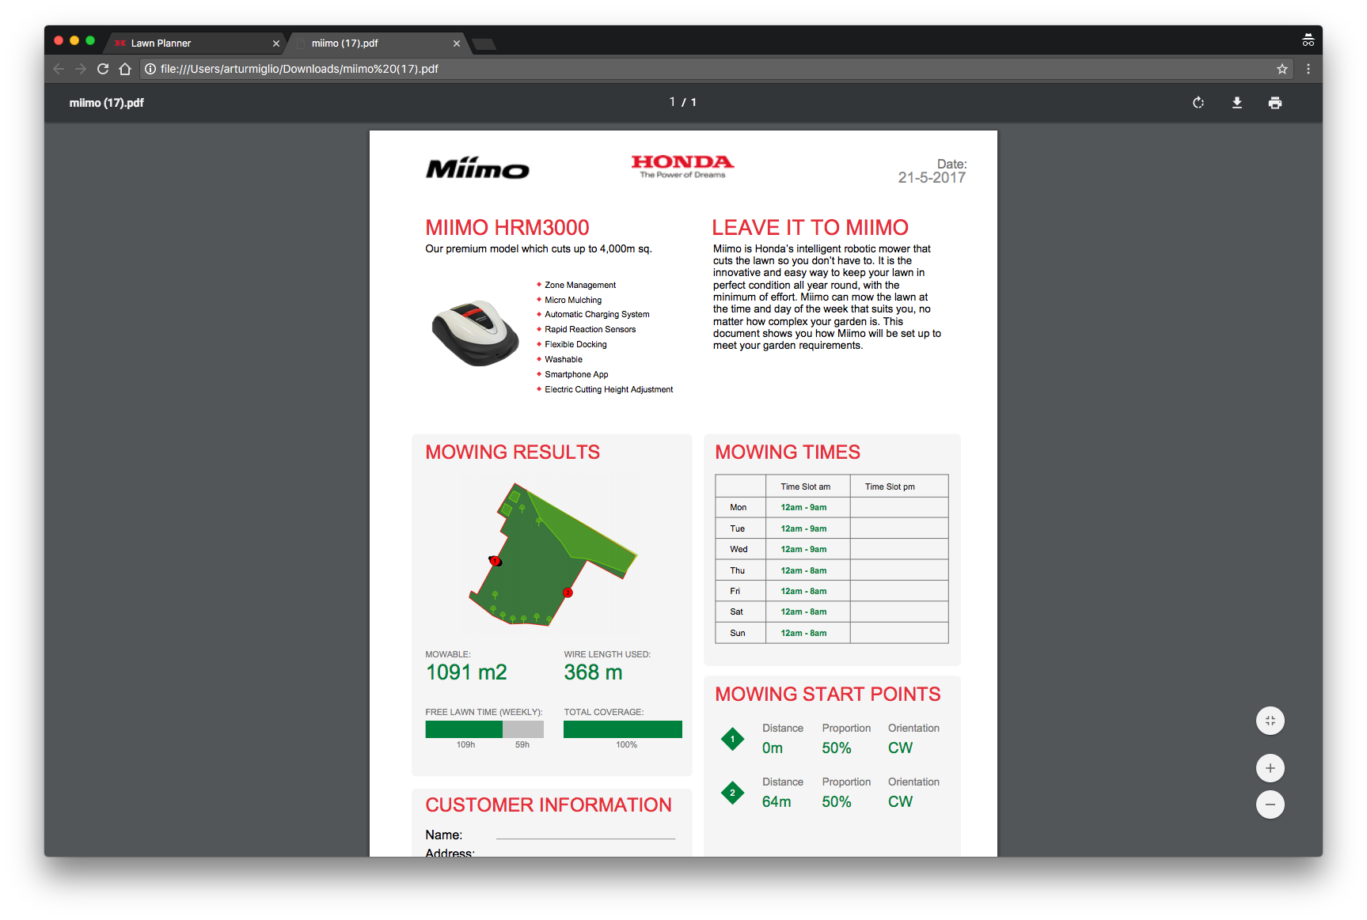
Task: Click the tab overview icon top right
Action: [x=1308, y=39]
